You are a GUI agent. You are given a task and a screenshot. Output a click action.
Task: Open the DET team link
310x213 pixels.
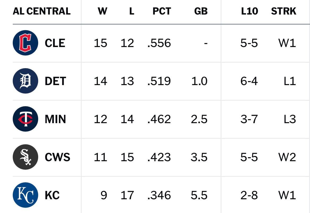click(x=55, y=81)
